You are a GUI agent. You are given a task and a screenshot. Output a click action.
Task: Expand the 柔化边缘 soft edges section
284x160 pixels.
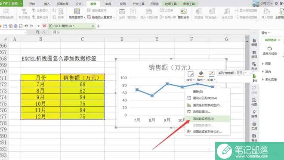(269, 80)
